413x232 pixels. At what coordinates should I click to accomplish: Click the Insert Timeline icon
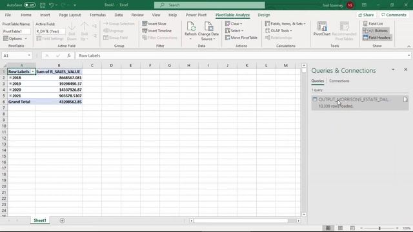pos(145,31)
